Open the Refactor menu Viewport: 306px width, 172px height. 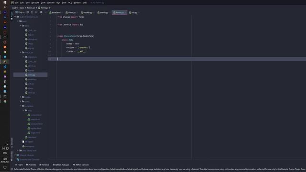[x=51, y=3]
